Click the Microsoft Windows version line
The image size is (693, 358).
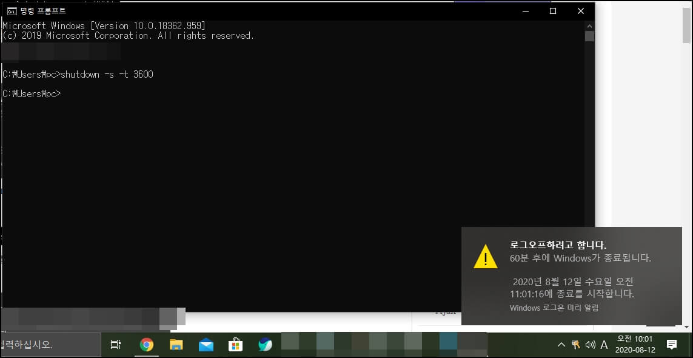click(104, 25)
